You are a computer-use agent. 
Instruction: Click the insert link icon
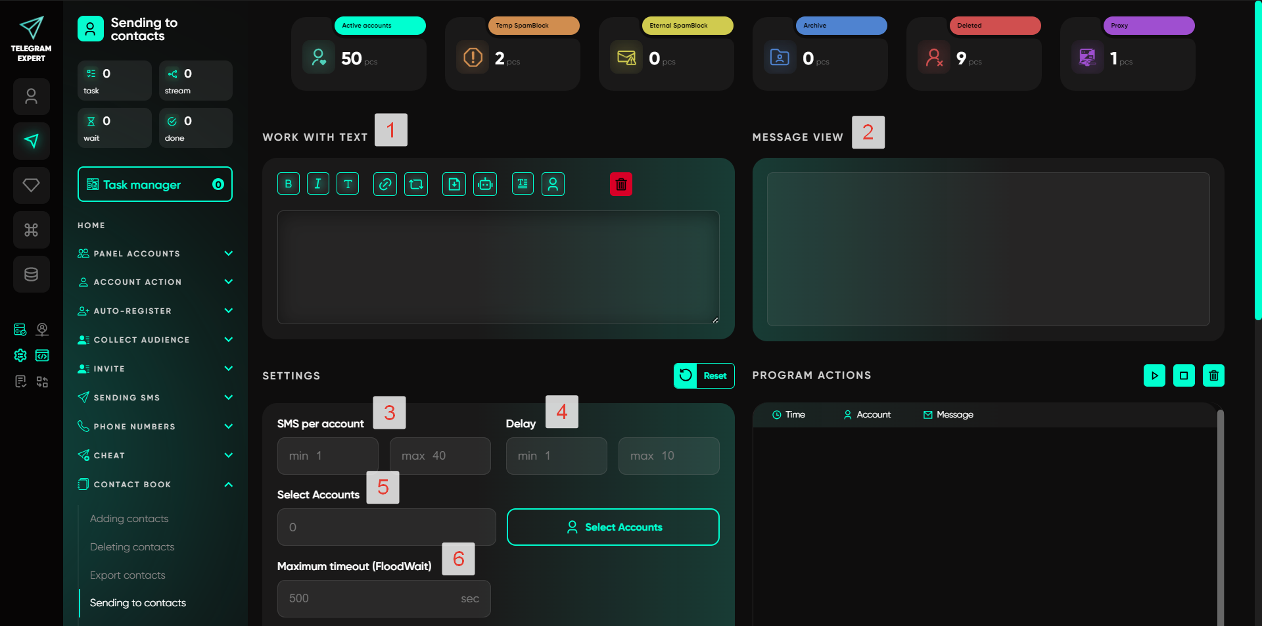click(385, 184)
